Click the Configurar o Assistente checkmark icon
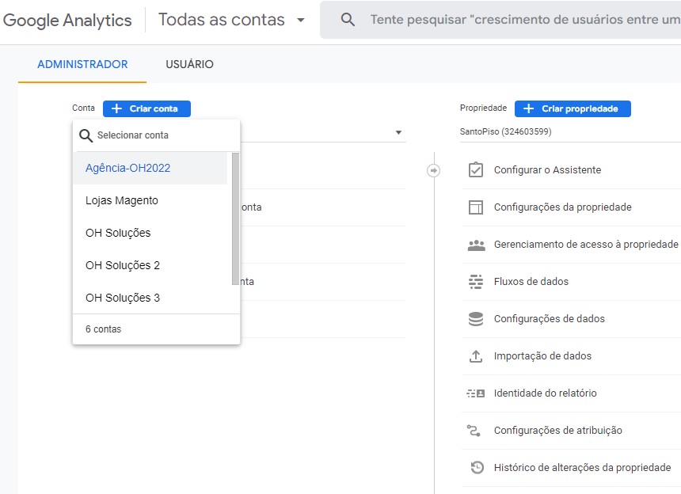The width and height of the screenshot is (681, 494). click(x=476, y=169)
